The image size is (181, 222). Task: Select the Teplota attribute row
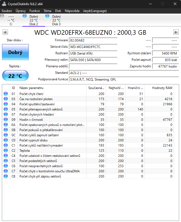(x=88, y=150)
